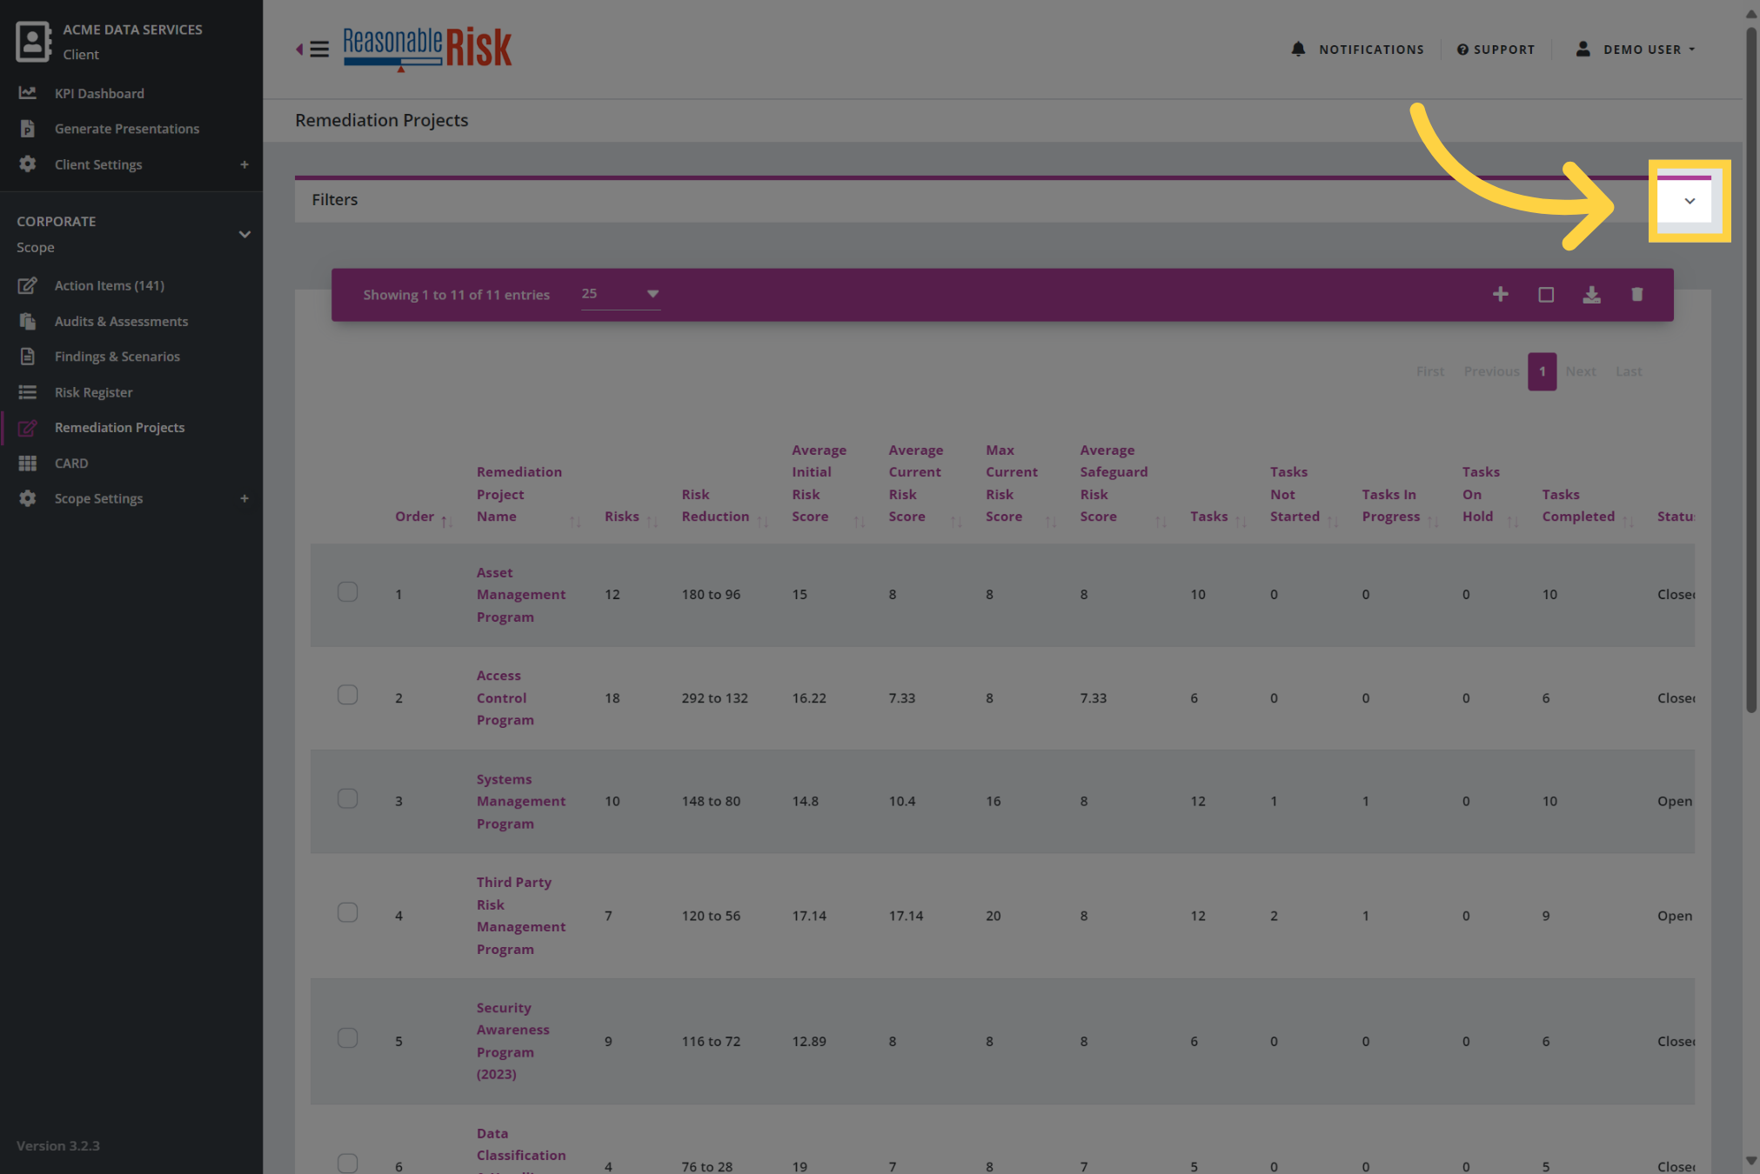Open Third Party Risk Management Program link

pyautogui.click(x=520, y=916)
